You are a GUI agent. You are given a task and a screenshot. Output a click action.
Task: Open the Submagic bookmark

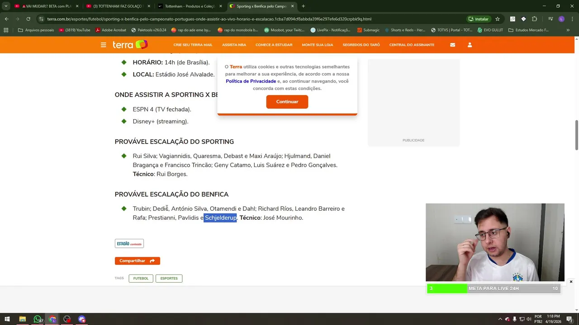[x=368, y=30]
